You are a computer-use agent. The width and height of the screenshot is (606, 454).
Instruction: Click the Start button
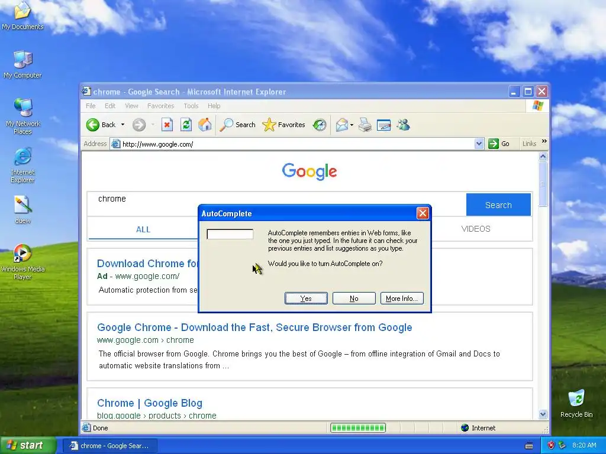coord(28,445)
